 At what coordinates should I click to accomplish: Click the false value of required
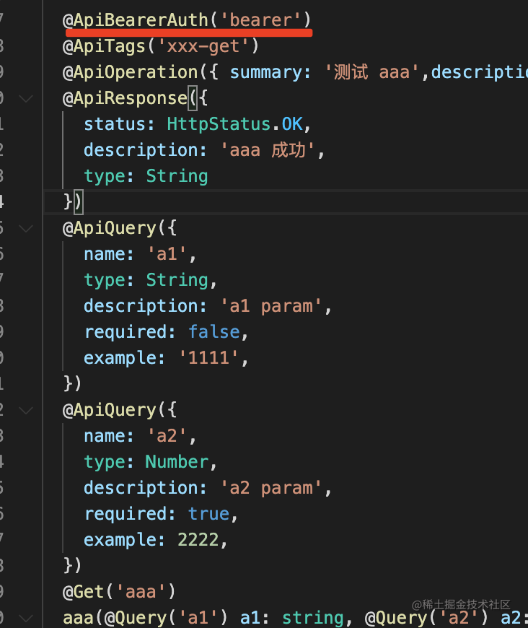(x=214, y=332)
